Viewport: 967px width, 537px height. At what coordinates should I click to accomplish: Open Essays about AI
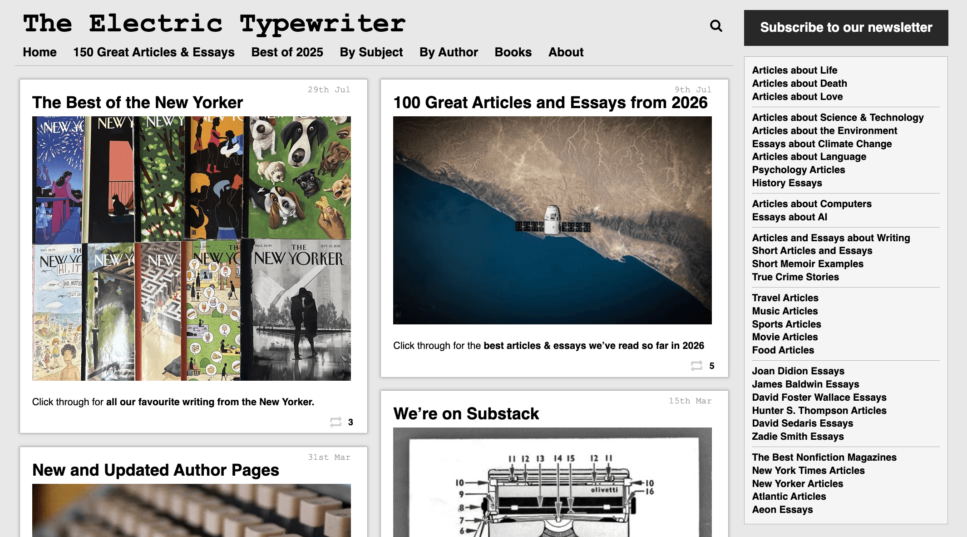(x=789, y=217)
